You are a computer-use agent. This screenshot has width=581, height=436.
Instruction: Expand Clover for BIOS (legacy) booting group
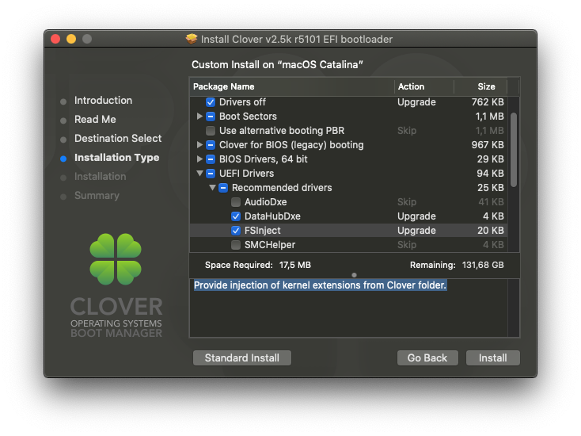tap(199, 145)
